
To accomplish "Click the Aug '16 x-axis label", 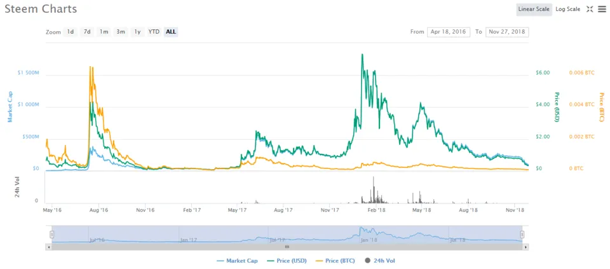I will click(99, 210).
